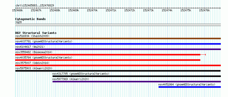Open the nsv4037781 (gnomADStructuralVariants) label
228x97 pixels.
pos(44,41)
